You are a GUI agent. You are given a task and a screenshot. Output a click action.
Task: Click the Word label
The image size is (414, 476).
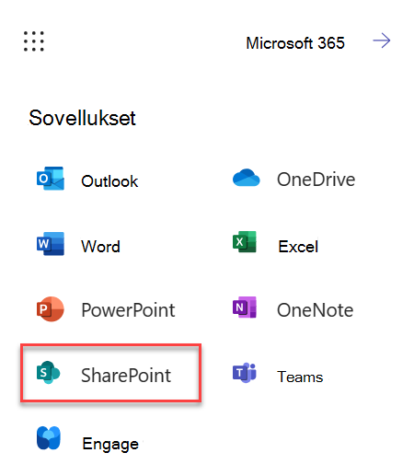click(100, 247)
